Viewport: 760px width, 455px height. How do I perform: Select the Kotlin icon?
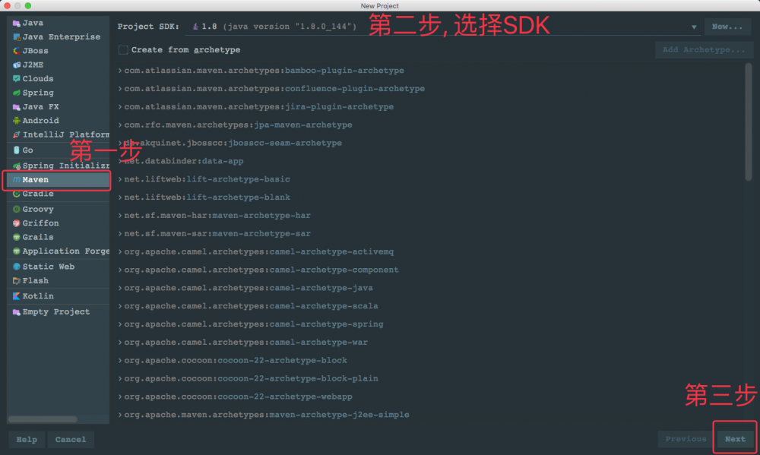[17, 296]
